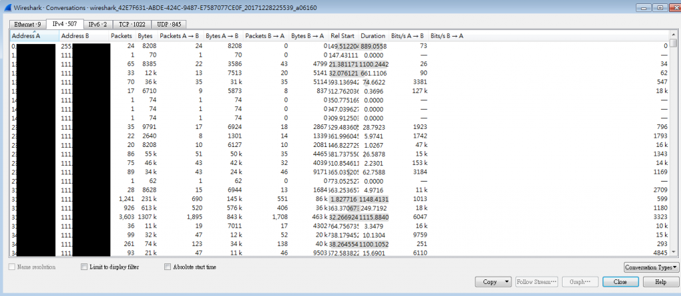Sort by Rel Start column header
681x296 pixels.
pos(342,36)
